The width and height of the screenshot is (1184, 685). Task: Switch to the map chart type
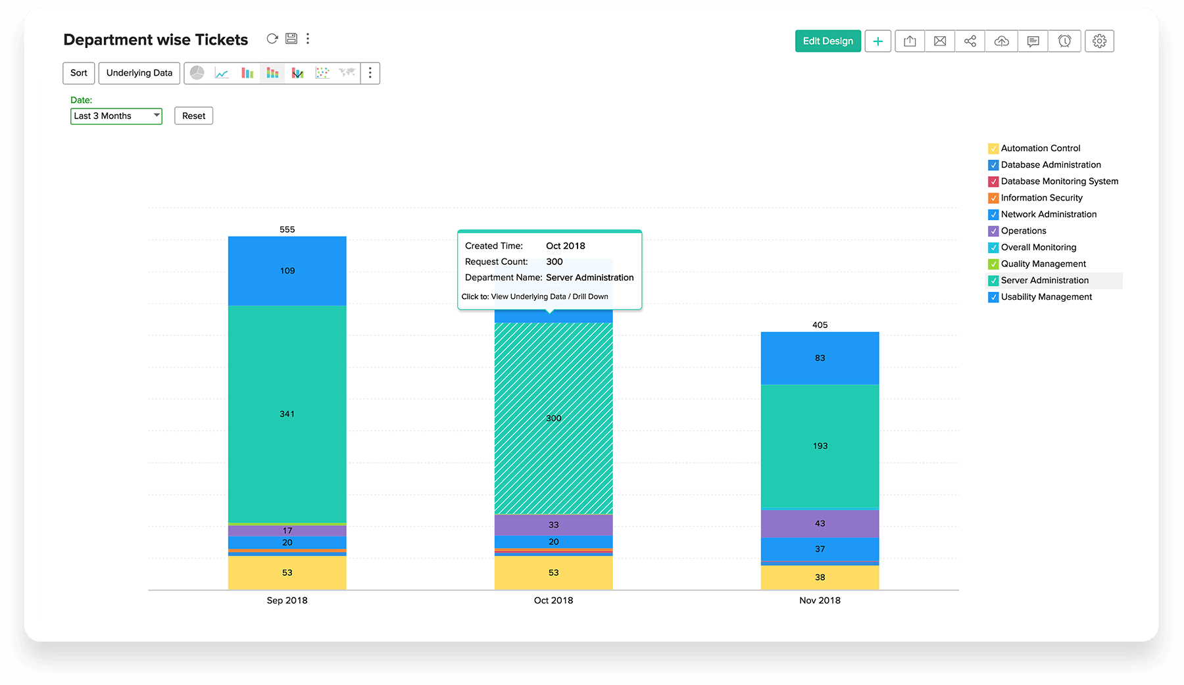click(x=347, y=73)
